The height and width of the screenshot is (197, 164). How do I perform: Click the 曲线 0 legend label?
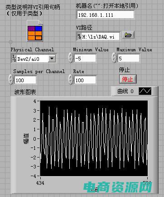click(x=125, y=91)
